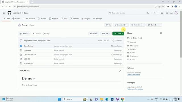The height and width of the screenshot is (102, 182).
Task: Open the 2 commits history link
Action: pyautogui.click(x=117, y=41)
